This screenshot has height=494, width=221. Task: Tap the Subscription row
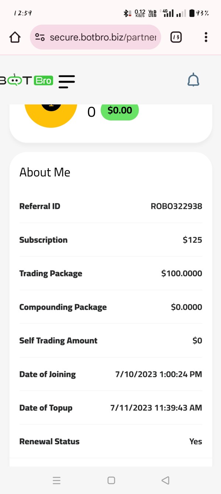(110, 240)
